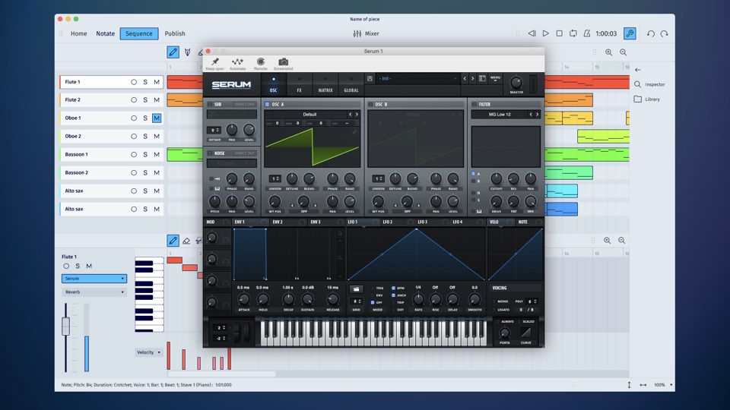The image size is (730, 410).
Task: Redo the last action
Action: [665, 33]
